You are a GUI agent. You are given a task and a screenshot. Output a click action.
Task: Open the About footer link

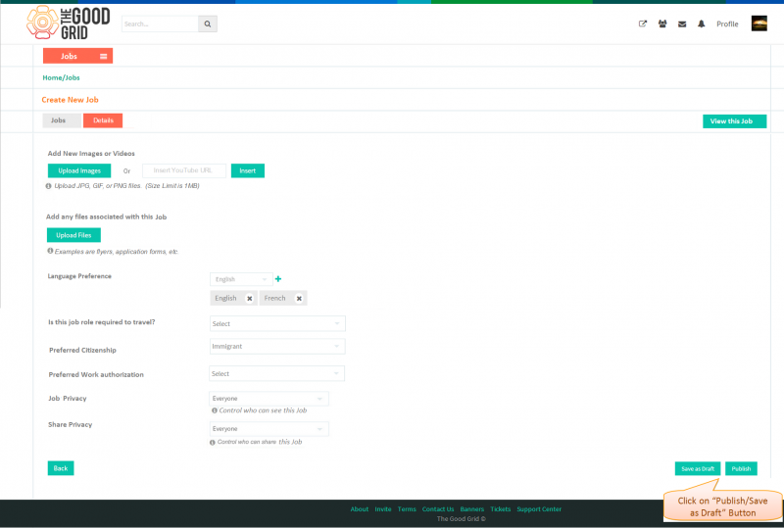[360, 509]
